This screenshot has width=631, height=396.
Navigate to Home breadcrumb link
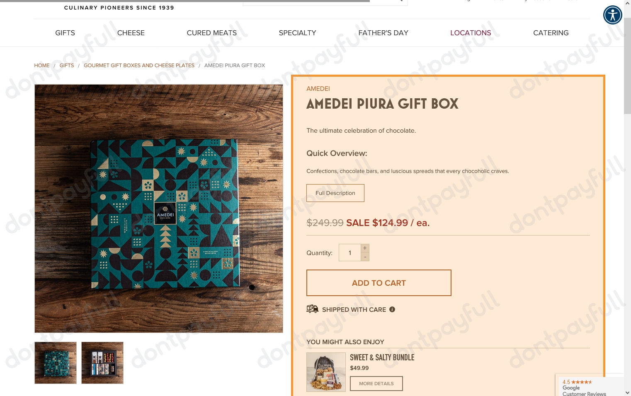click(x=42, y=66)
